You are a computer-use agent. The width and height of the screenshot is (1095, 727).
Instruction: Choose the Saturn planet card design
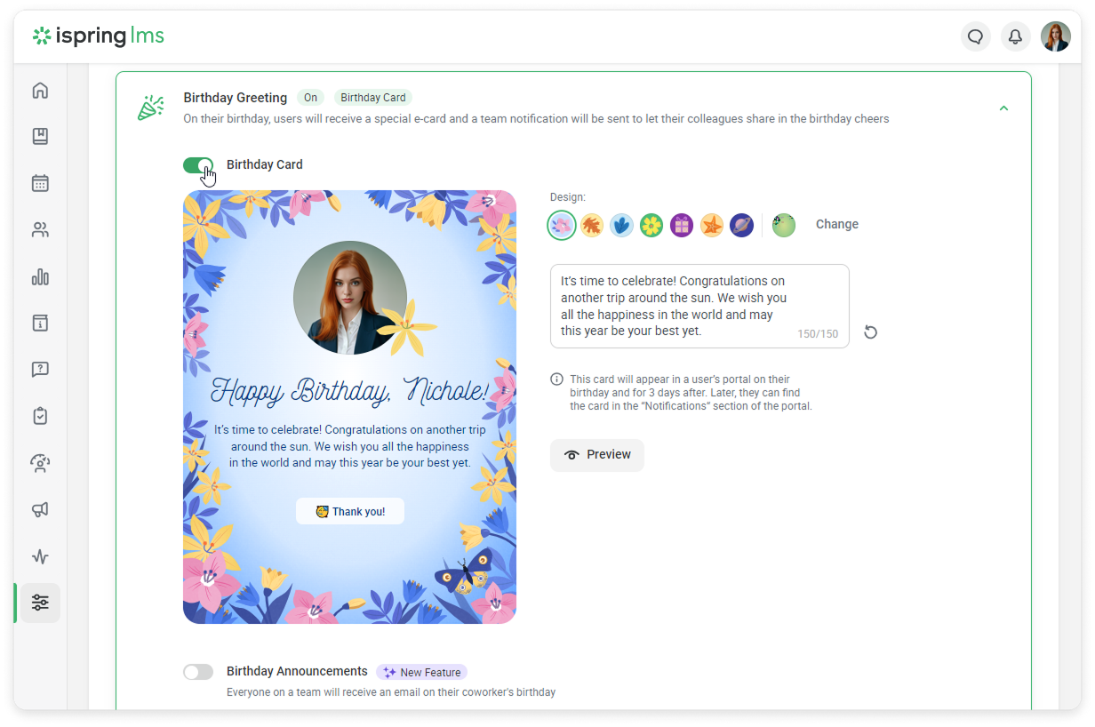741,226
